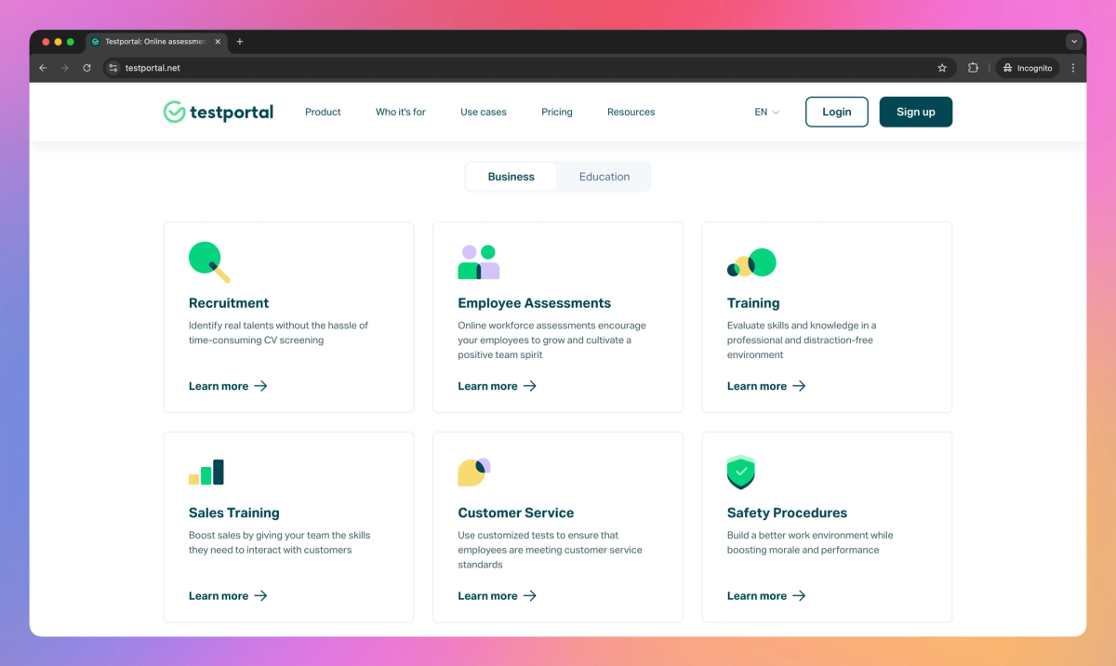1116x666 pixels.
Task: Select Pricing in the navigation menu
Action: coord(556,112)
